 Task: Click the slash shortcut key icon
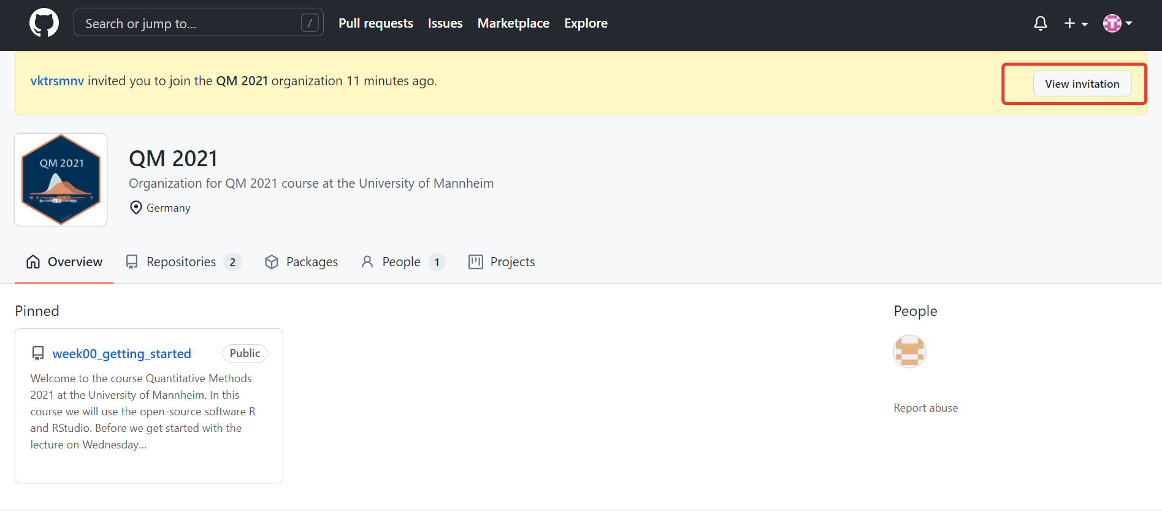(x=310, y=23)
